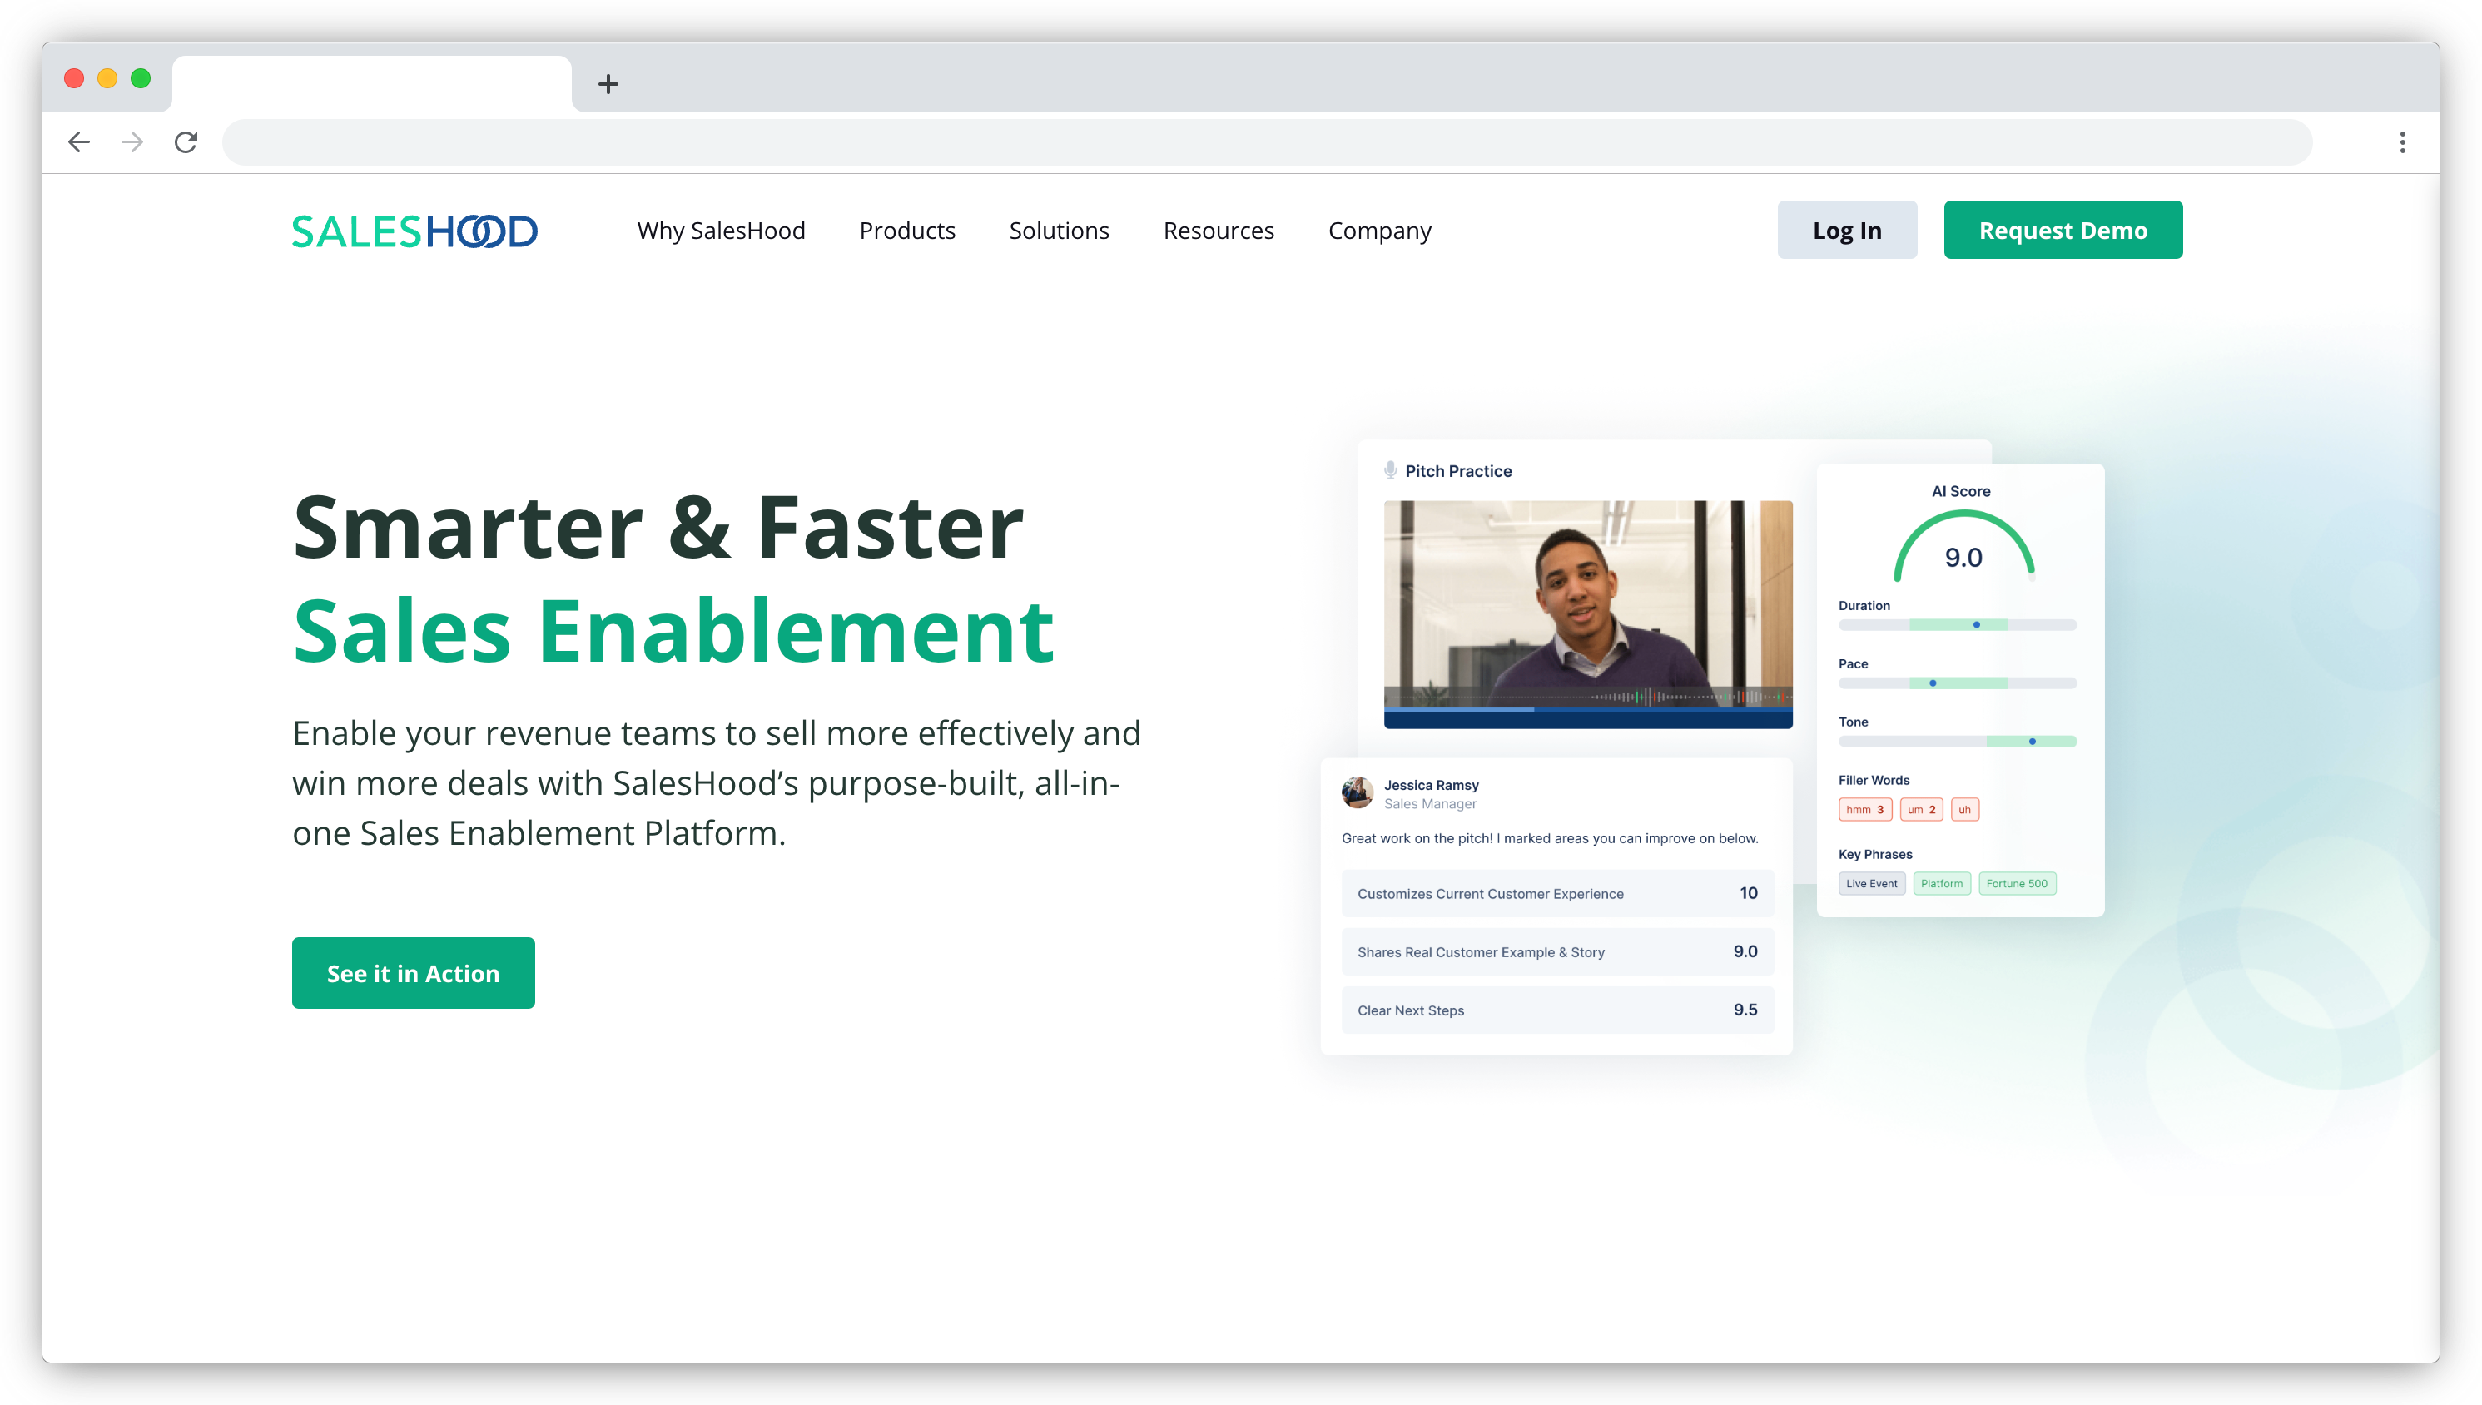Screen dimensions: 2482x1405
Task: Click Jessica Ramsy's profile avatar
Action: pyautogui.click(x=1358, y=793)
